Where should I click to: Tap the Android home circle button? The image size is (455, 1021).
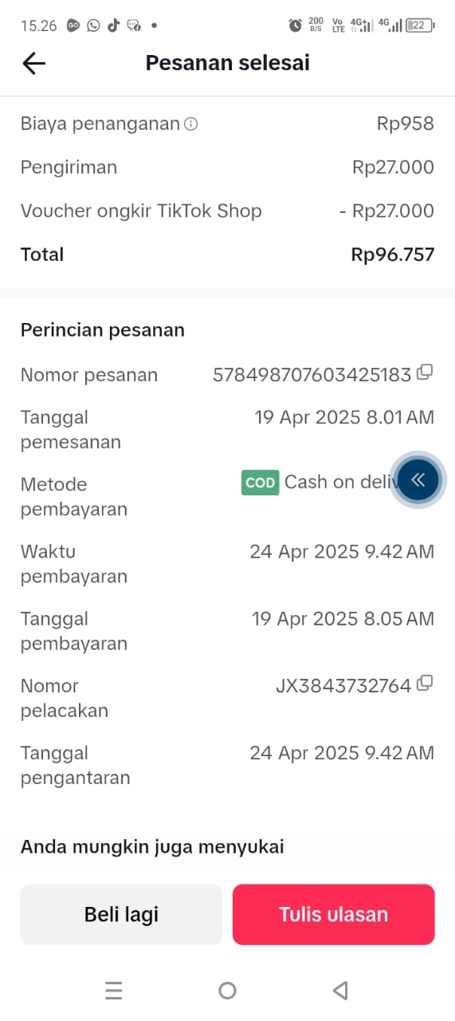click(227, 991)
